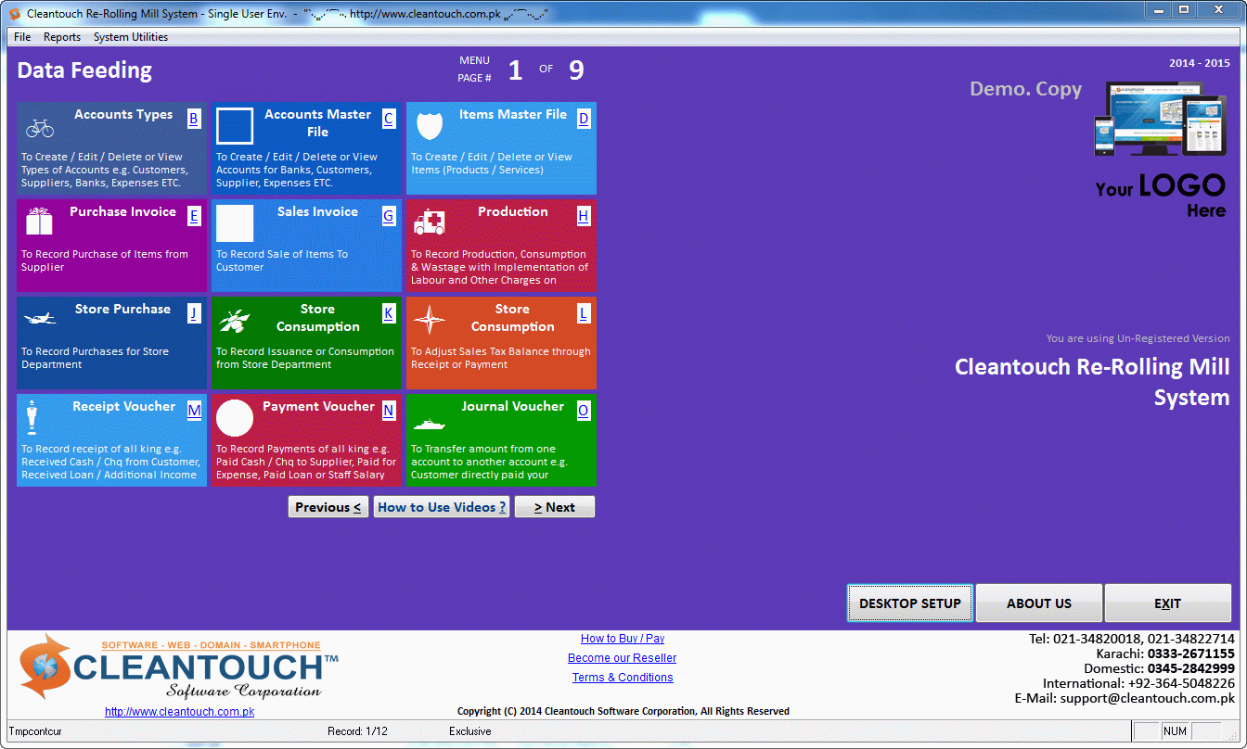Click the application icon in the title bar
1247x749 pixels.
click(x=14, y=14)
